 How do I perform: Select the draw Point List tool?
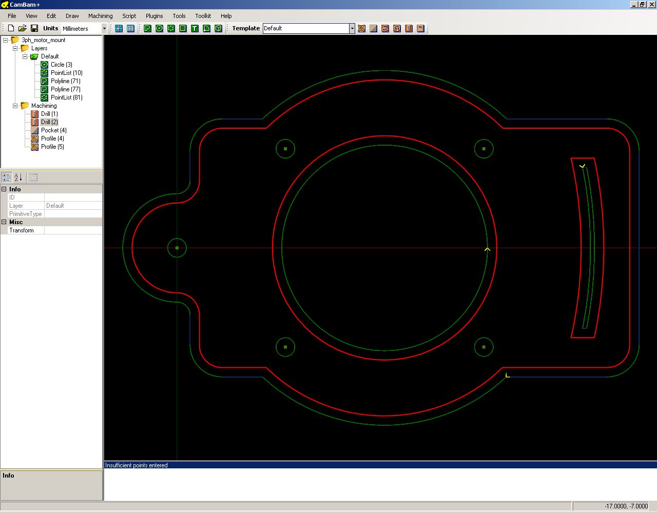point(171,28)
